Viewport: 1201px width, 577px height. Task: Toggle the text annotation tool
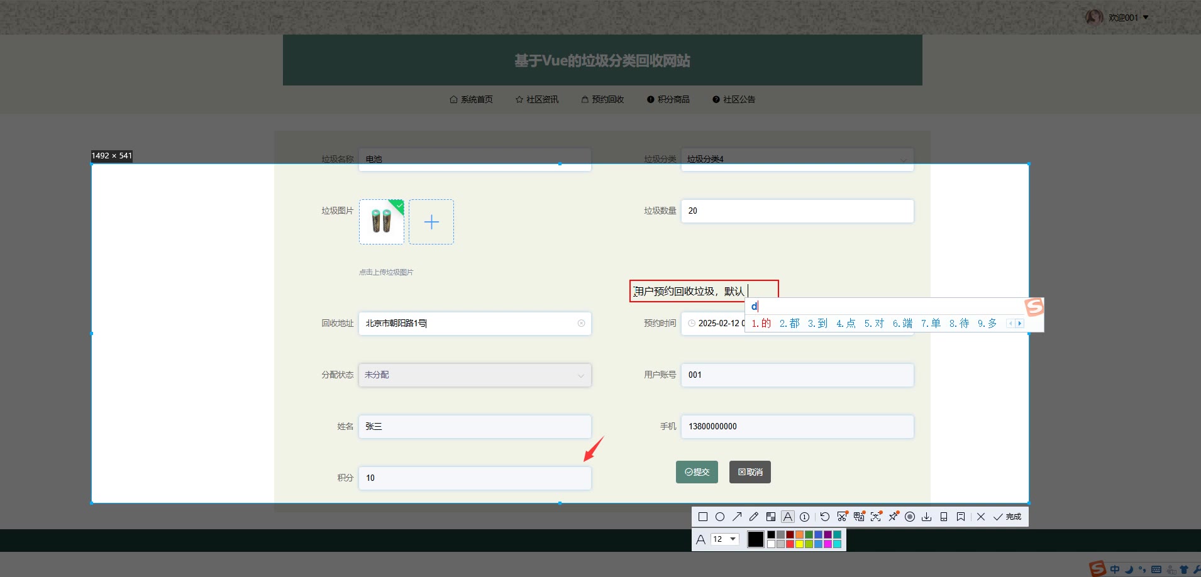(788, 517)
